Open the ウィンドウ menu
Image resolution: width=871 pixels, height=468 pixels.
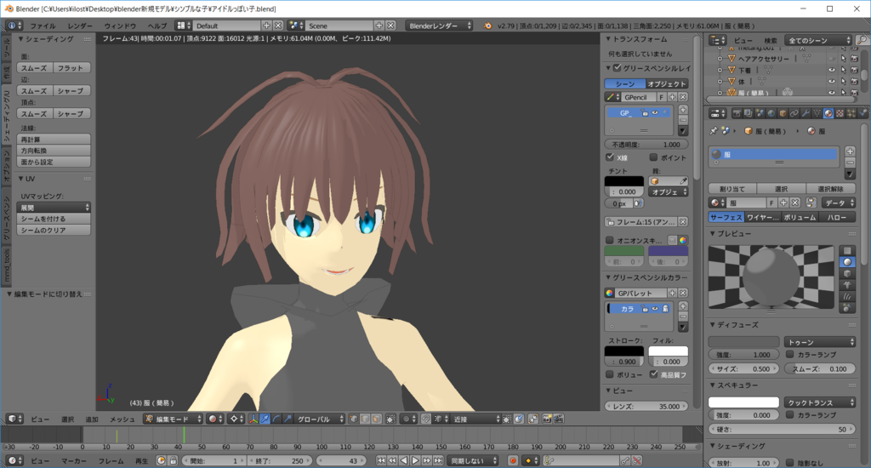(x=120, y=26)
